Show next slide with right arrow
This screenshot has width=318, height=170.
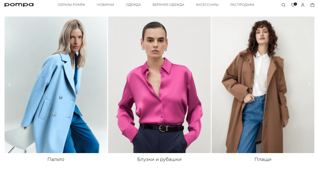coord(309,85)
